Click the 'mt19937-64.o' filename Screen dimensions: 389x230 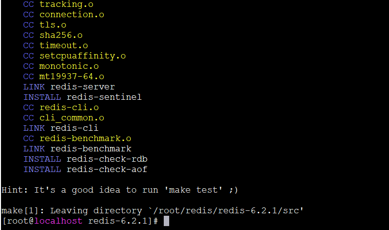[x=72, y=76]
